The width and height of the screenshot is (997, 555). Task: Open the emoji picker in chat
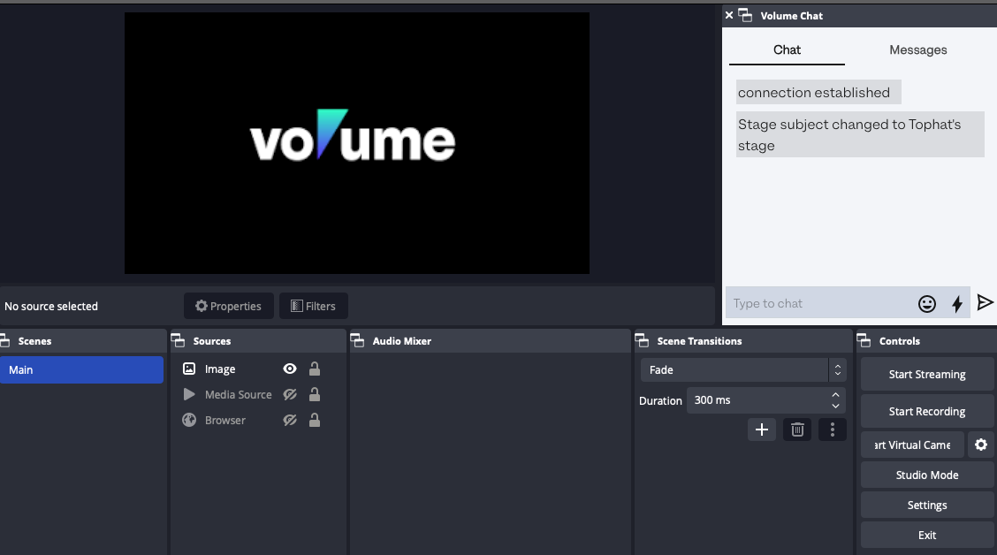click(927, 304)
